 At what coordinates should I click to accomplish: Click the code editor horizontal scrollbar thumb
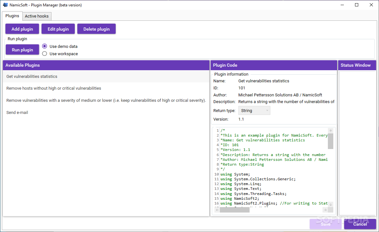(x=235, y=210)
